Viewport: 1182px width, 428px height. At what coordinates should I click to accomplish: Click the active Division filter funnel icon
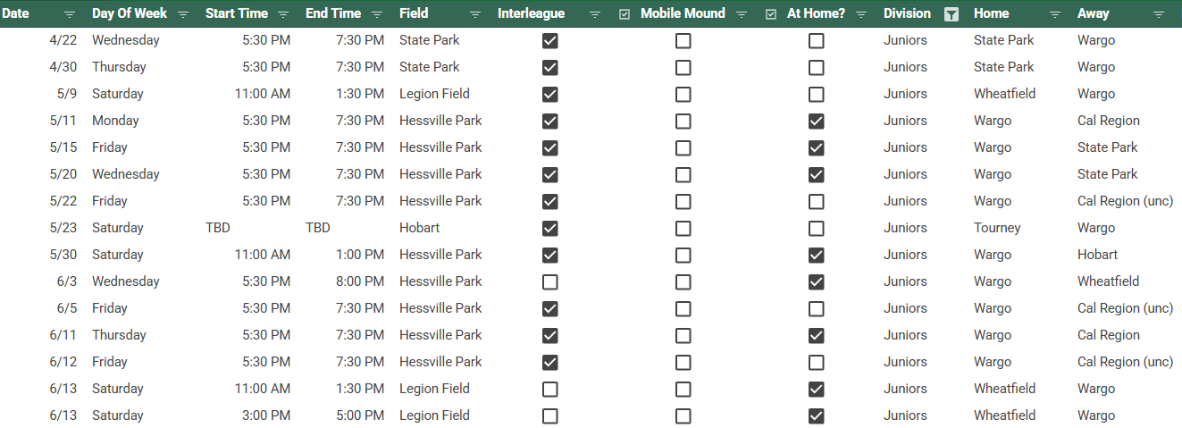click(x=952, y=14)
